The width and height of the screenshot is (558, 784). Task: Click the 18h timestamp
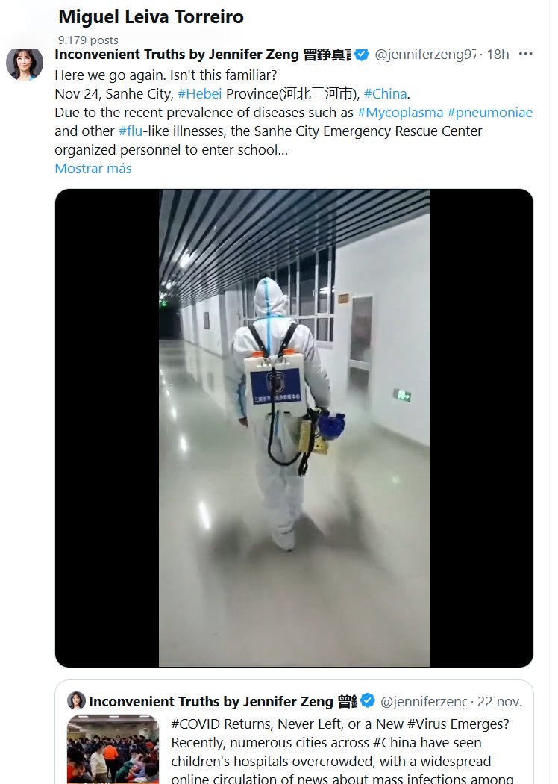pyautogui.click(x=498, y=54)
